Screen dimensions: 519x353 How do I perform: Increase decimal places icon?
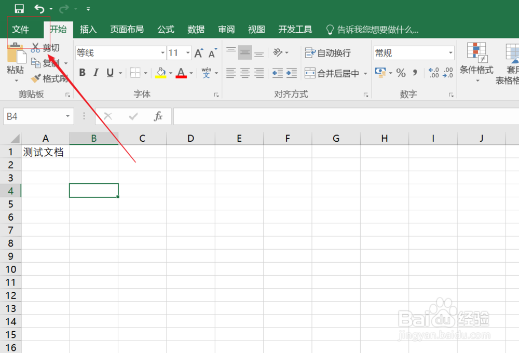tap(433, 73)
